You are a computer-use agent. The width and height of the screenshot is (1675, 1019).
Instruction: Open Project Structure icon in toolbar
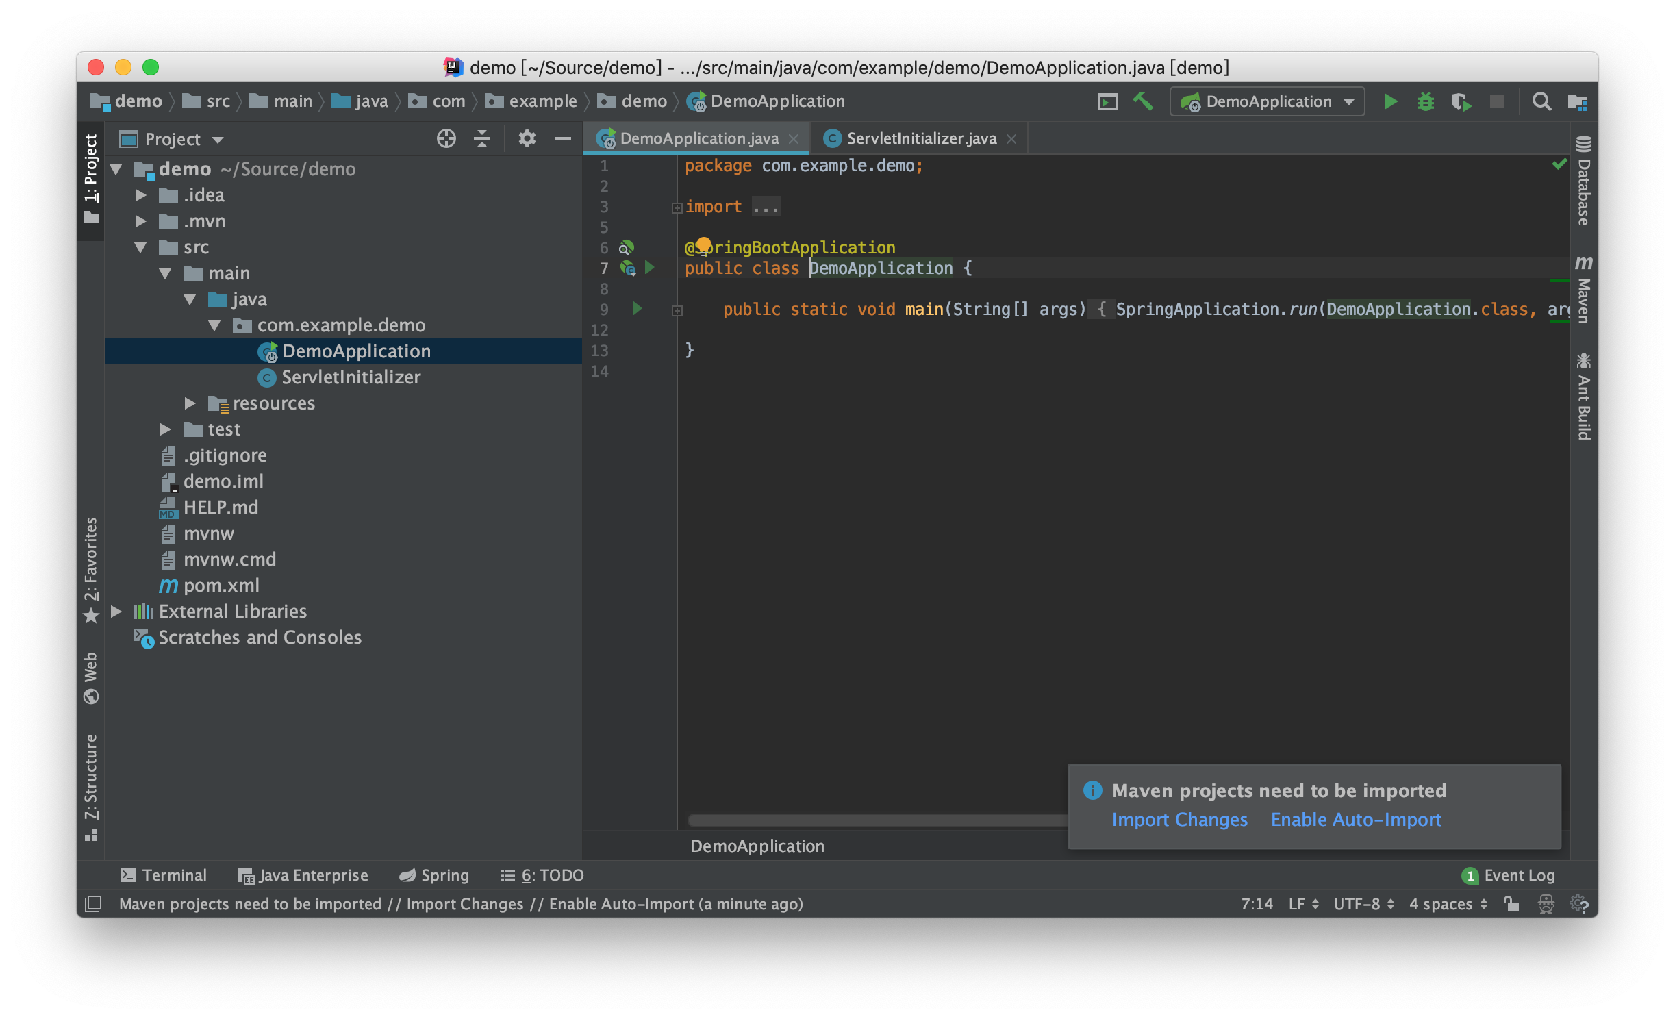point(1577,101)
